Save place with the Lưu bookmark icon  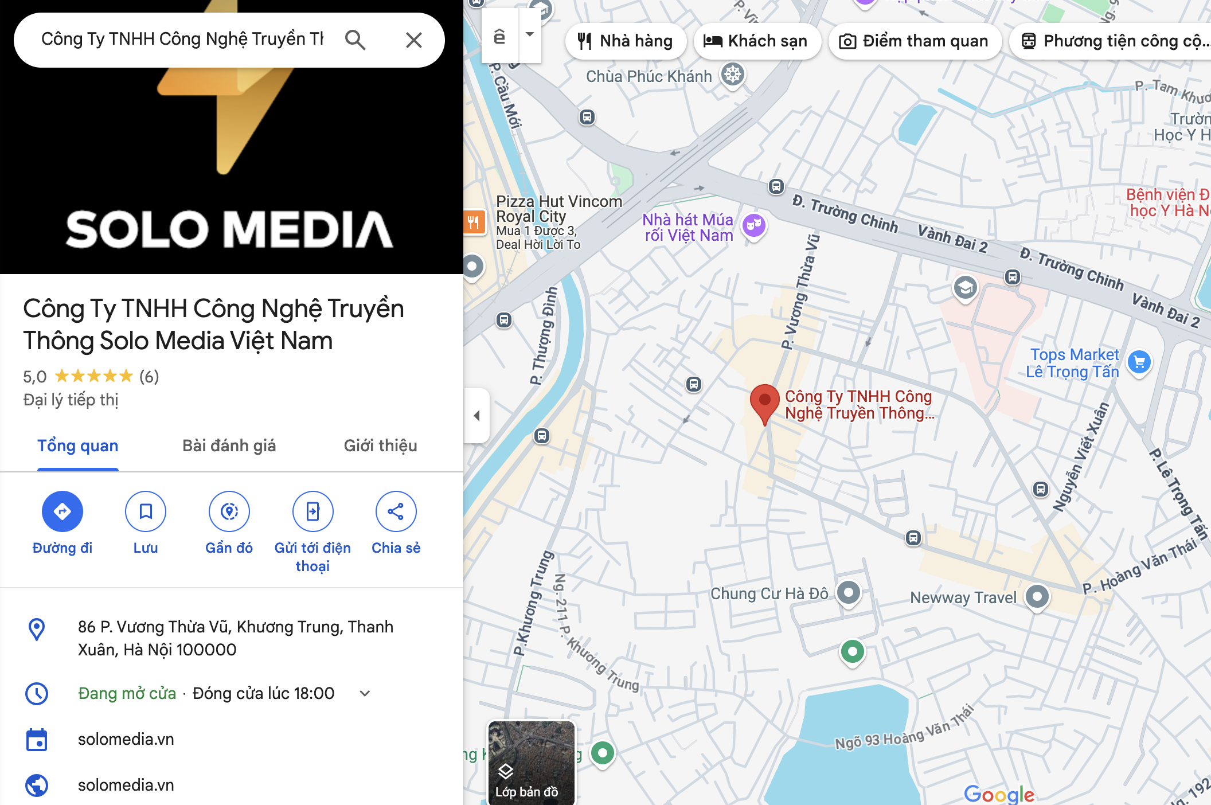[146, 511]
